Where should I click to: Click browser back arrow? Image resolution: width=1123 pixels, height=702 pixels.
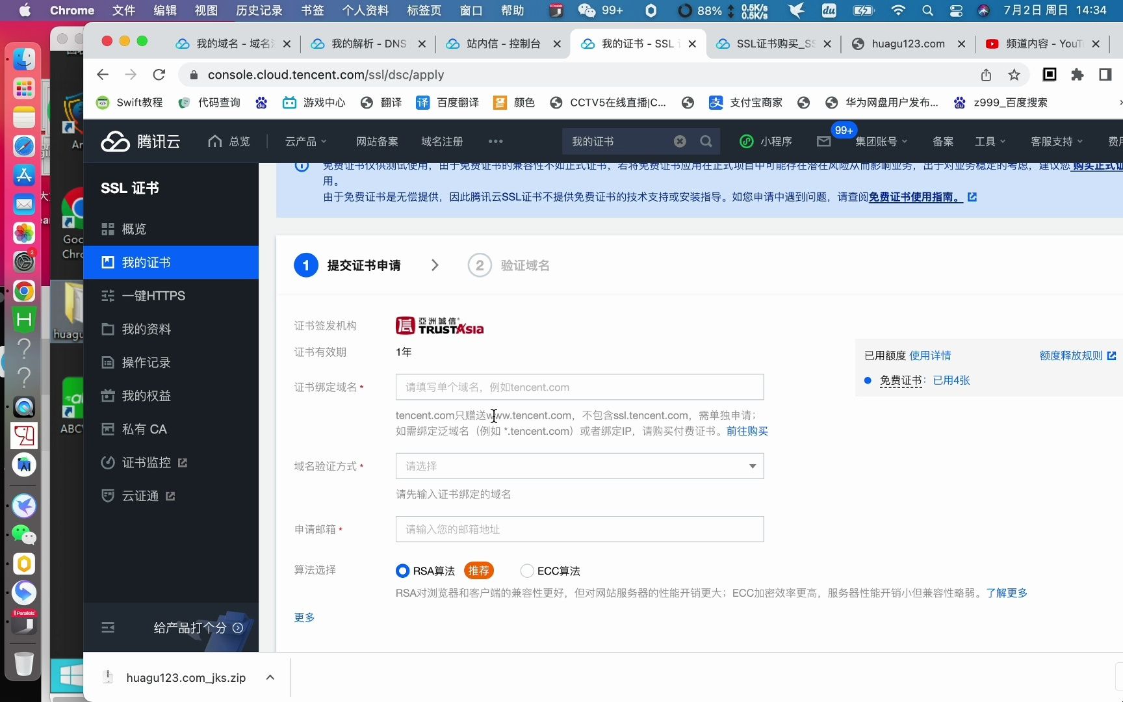(x=103, y=75)
